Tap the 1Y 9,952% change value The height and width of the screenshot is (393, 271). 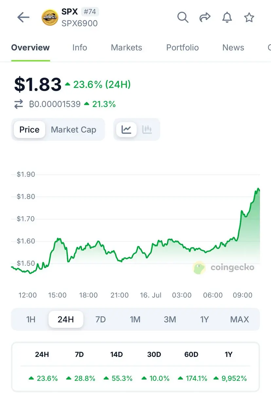[x=230, y=378]
